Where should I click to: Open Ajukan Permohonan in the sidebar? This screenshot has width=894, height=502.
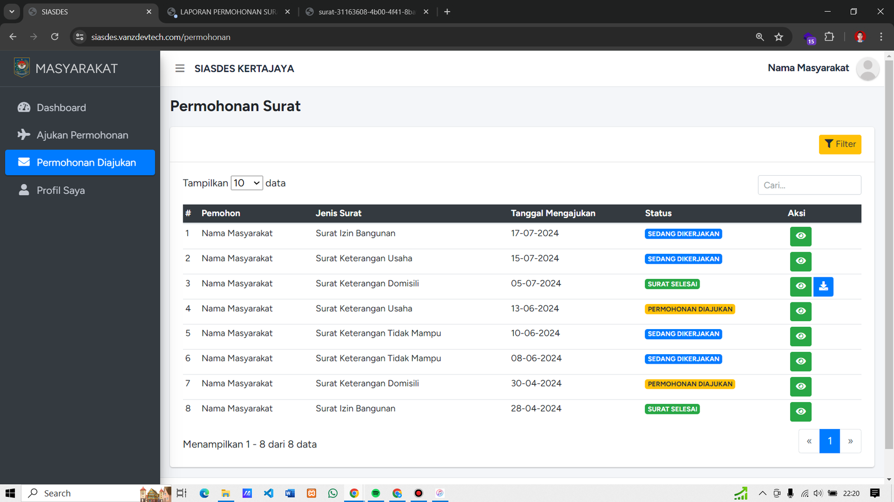click(x=82, y=135)
